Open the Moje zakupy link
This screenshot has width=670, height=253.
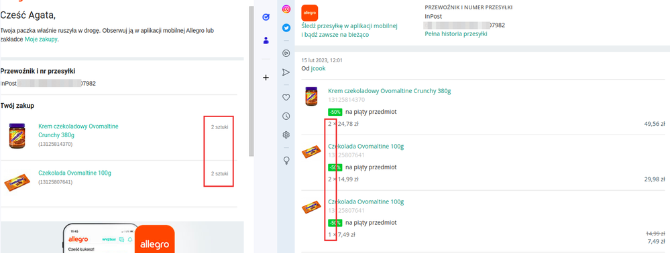point(41,39)
